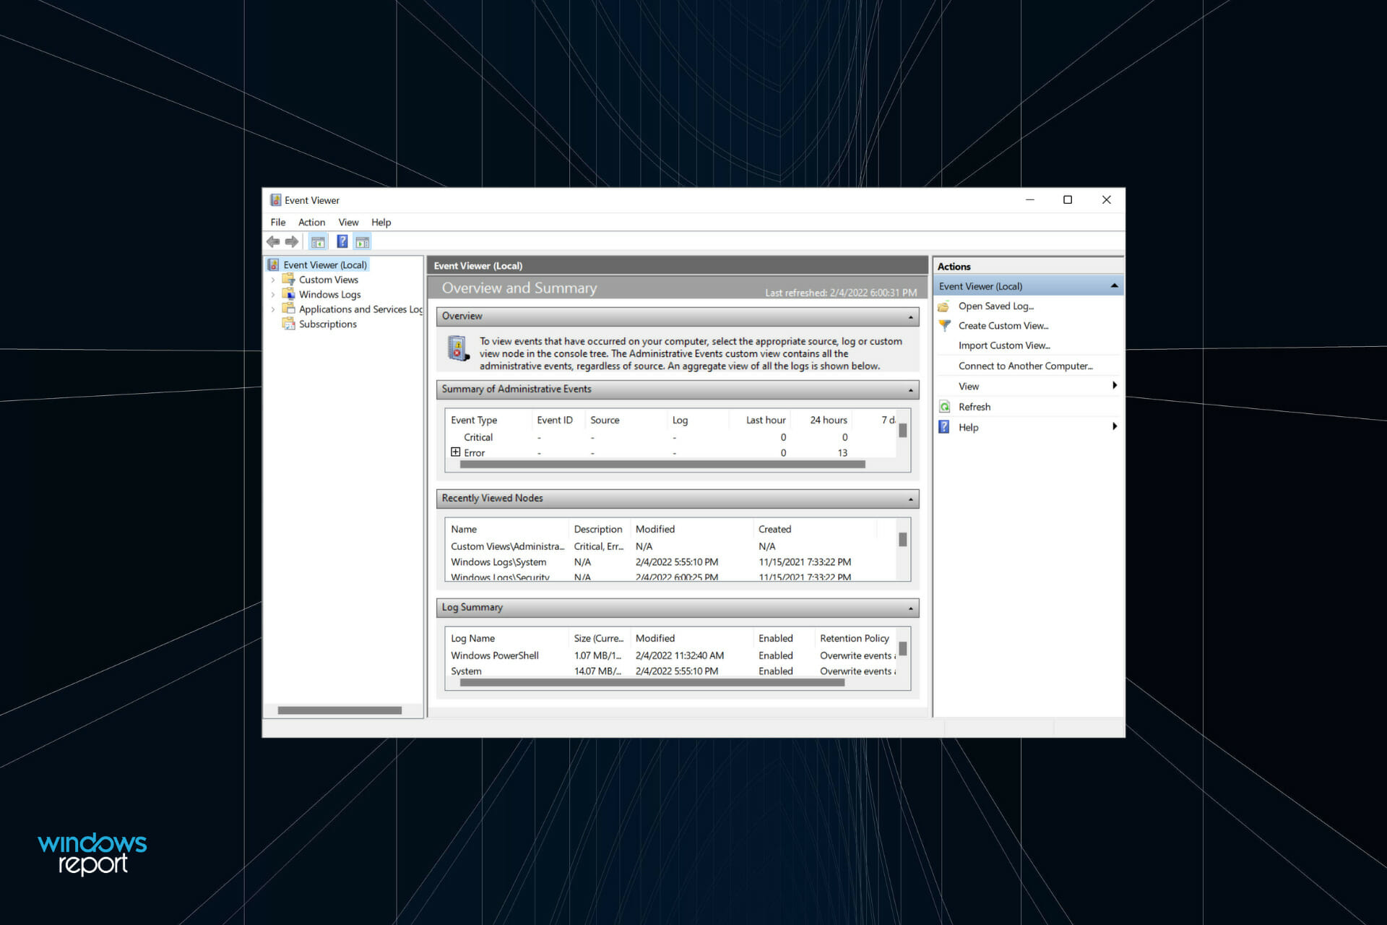
Task: Click the console tree horizontal scrollbar
Action: (340, 710)
